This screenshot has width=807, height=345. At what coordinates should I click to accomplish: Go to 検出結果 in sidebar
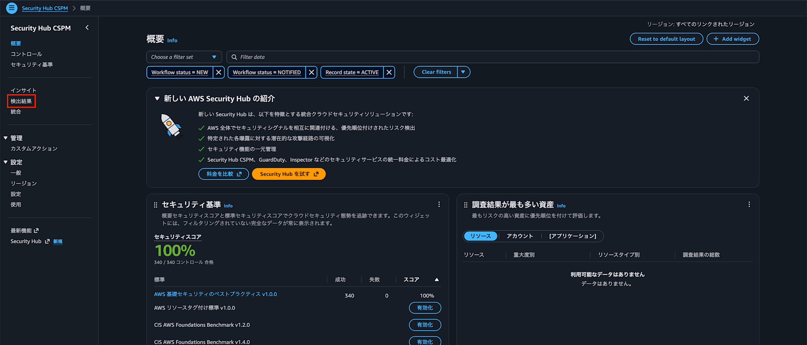pos(21,101)
